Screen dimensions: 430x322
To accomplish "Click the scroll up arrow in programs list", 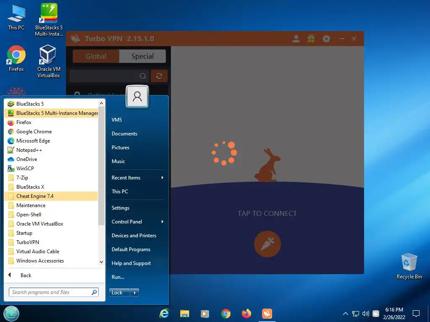I will 102,103.
